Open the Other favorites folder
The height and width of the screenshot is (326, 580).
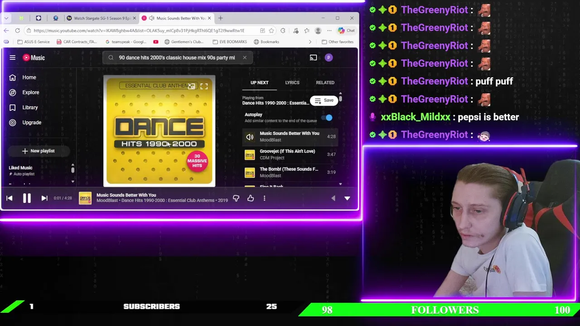click(338, 42)
